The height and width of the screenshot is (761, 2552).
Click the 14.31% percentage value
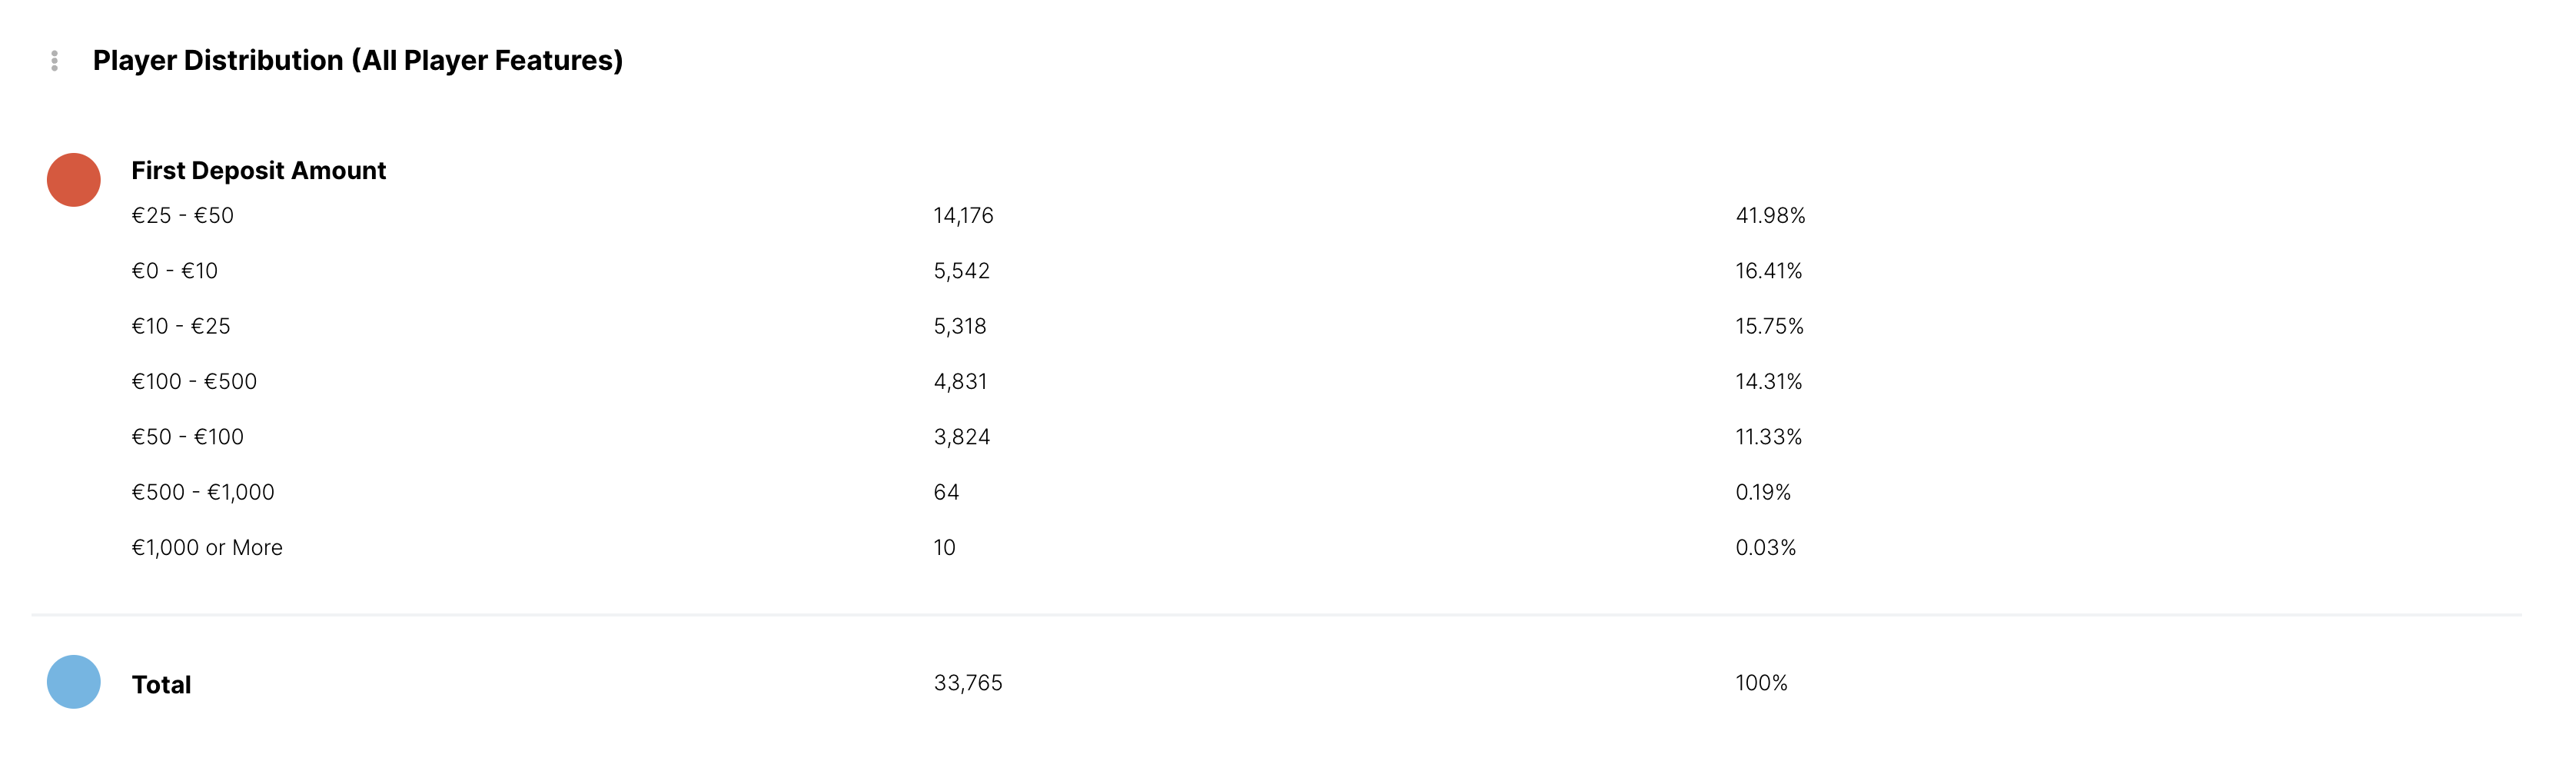coord(1769,383)
